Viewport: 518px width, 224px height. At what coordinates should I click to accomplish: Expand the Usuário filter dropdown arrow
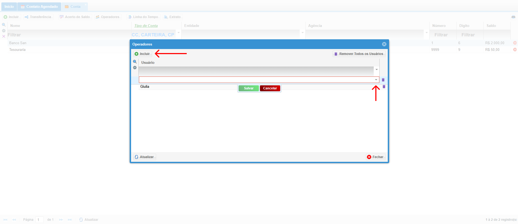[377, 70]
